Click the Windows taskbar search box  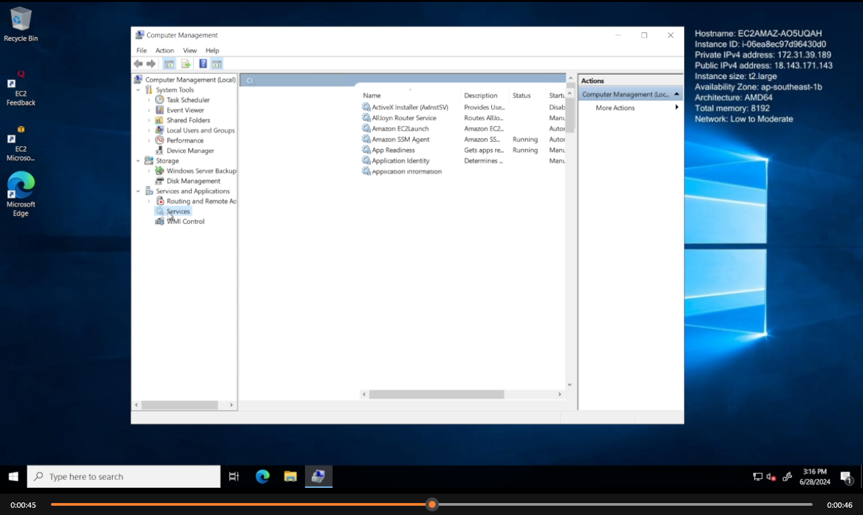point(124,477)
